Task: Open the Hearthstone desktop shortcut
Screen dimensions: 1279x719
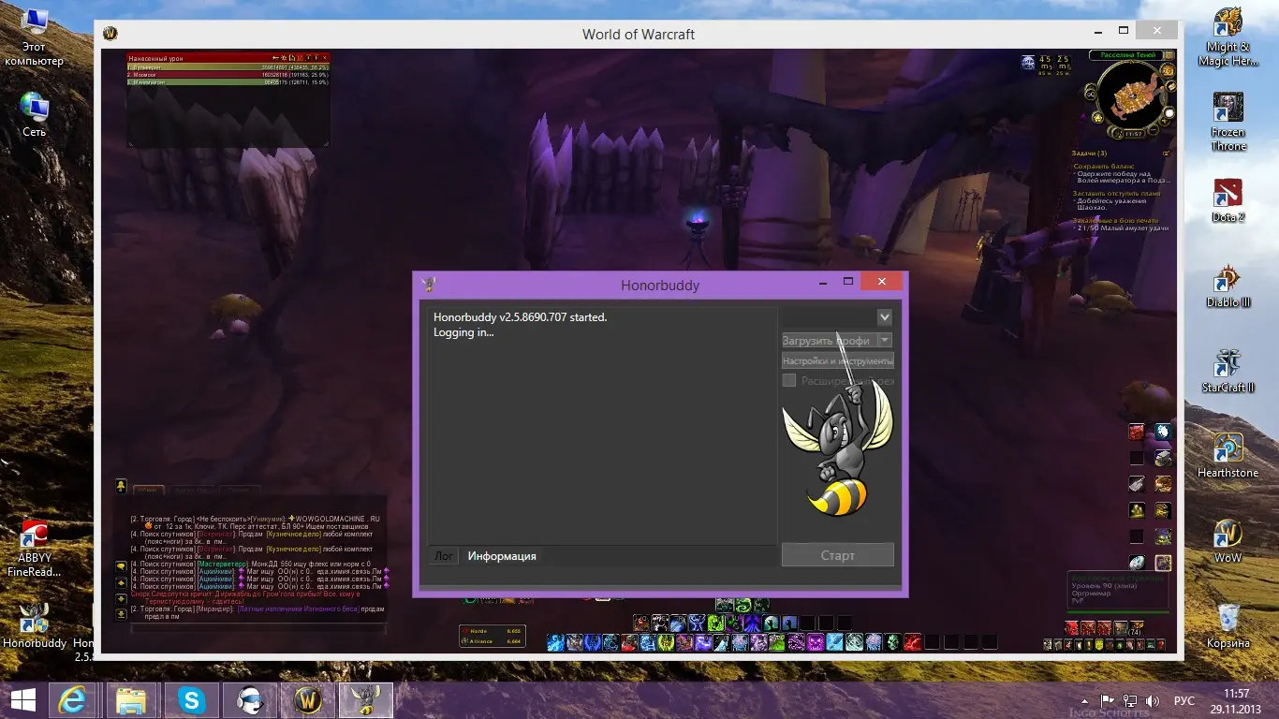Action: click(x=1228, y=455)
